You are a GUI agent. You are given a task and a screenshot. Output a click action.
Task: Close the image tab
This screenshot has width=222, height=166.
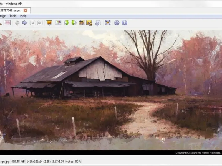pyautogui.click(x=26, y=11)
